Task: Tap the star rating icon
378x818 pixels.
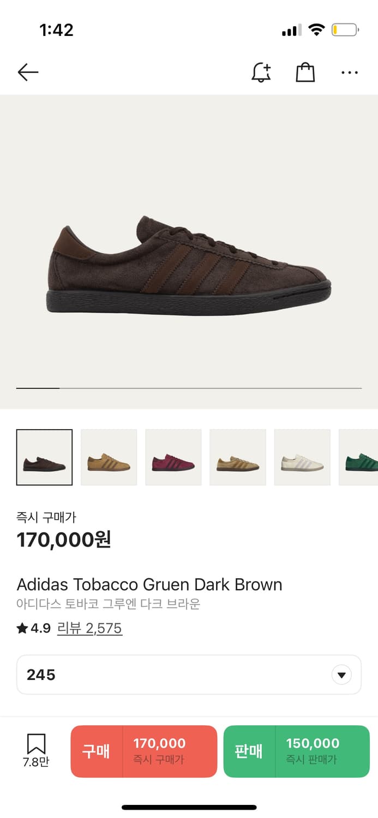Action: pyautogui.click(x=22, y=629)
